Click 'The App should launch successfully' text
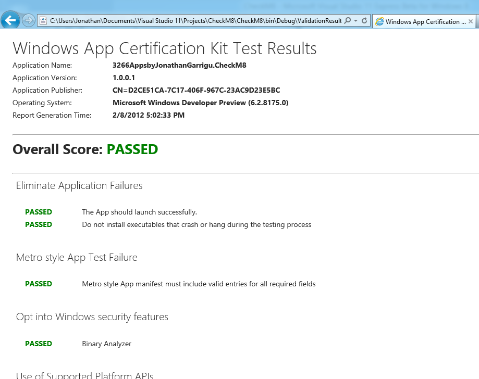The image size is (479, 379). click(140, 212)
